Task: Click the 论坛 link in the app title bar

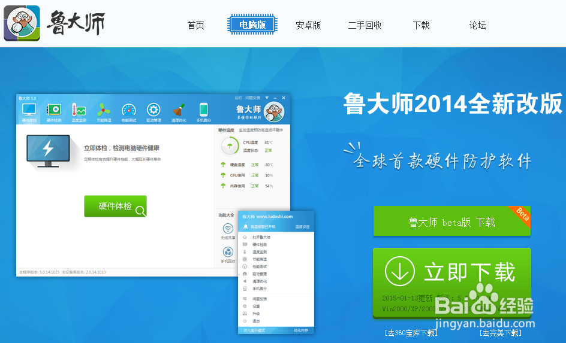Action: pyautogui.click(x=238, y=98)
